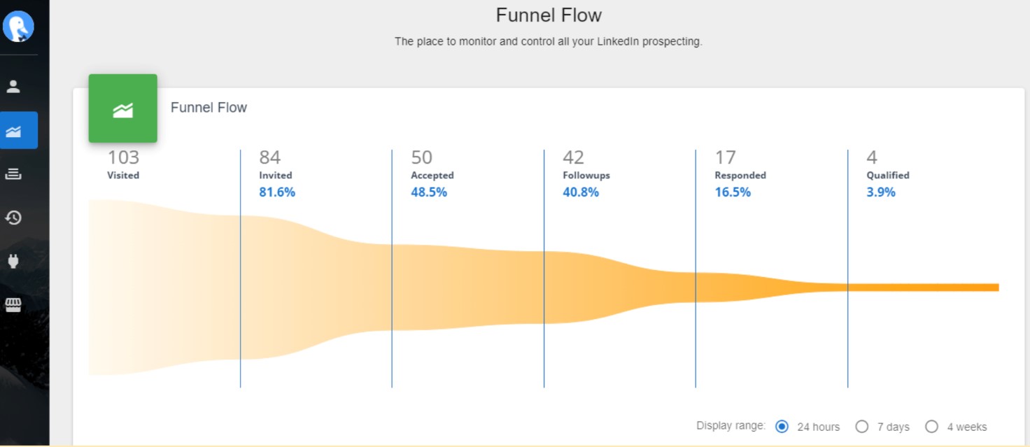Click the 103 Visited stage count
The height and width of the screenshot is (447, 1030).
[x=123, y=157]
